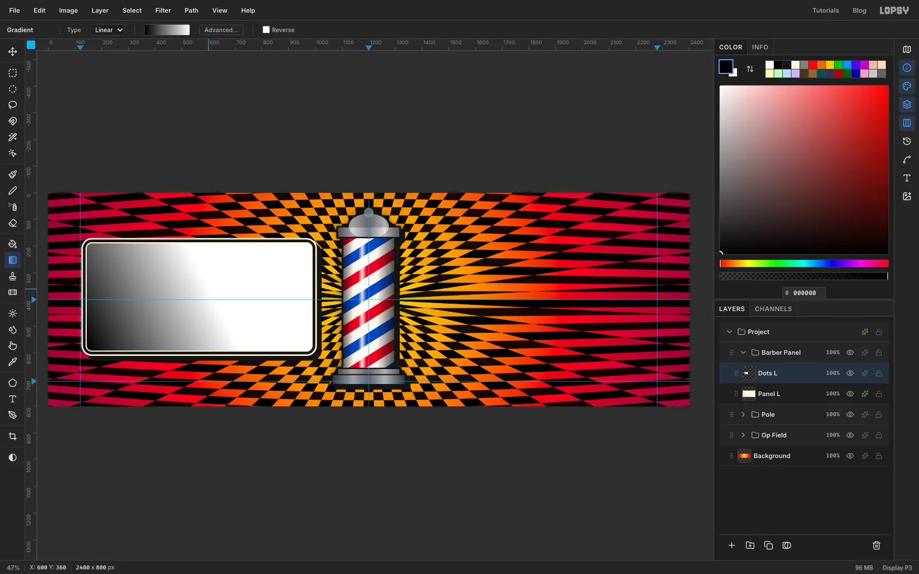This screenshot has height=574, width=919.
Task: Enable the Reverse gradient checkbox
Action: tap(266, 30)
